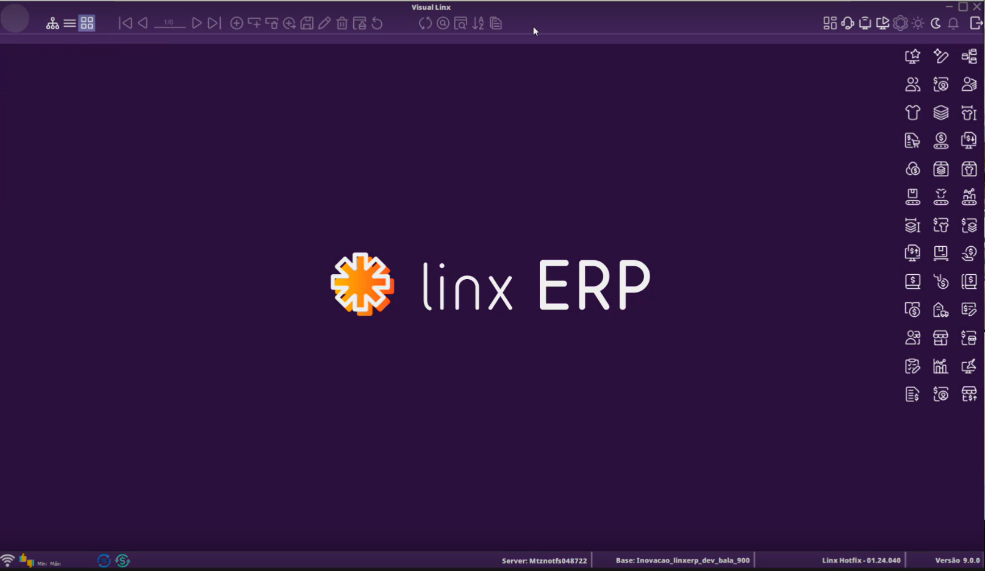The height and width of the screenshot is (571, 985).
Task: Click the edit pencil icon in toolbar
Action: click(x=324, y=23)
